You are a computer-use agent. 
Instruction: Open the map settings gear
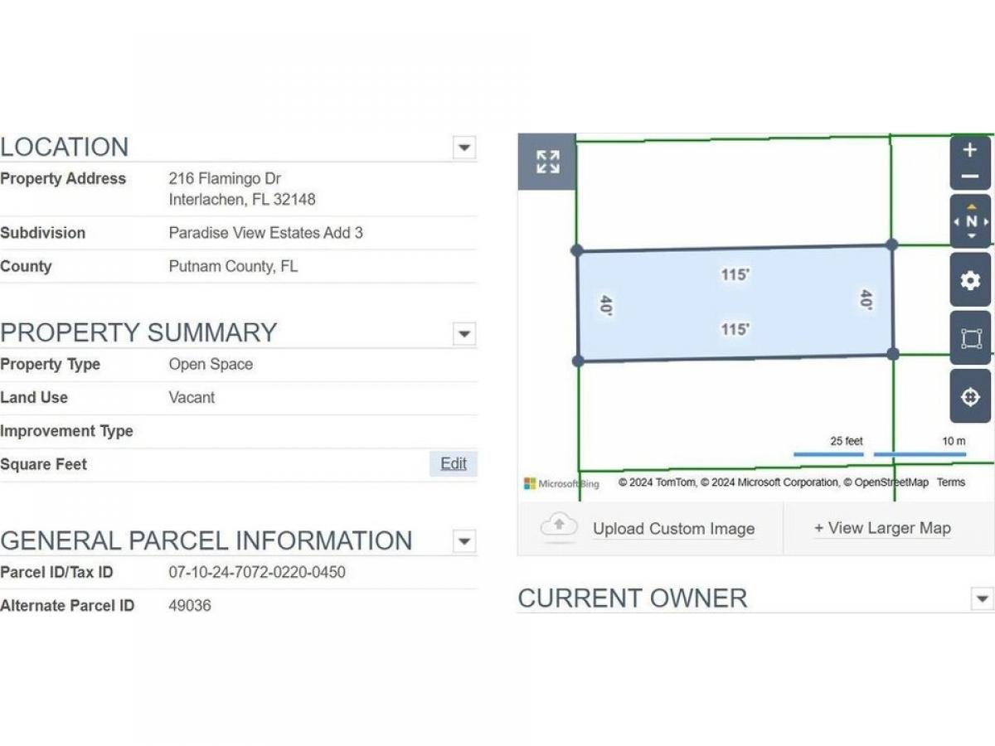[970, 280]
